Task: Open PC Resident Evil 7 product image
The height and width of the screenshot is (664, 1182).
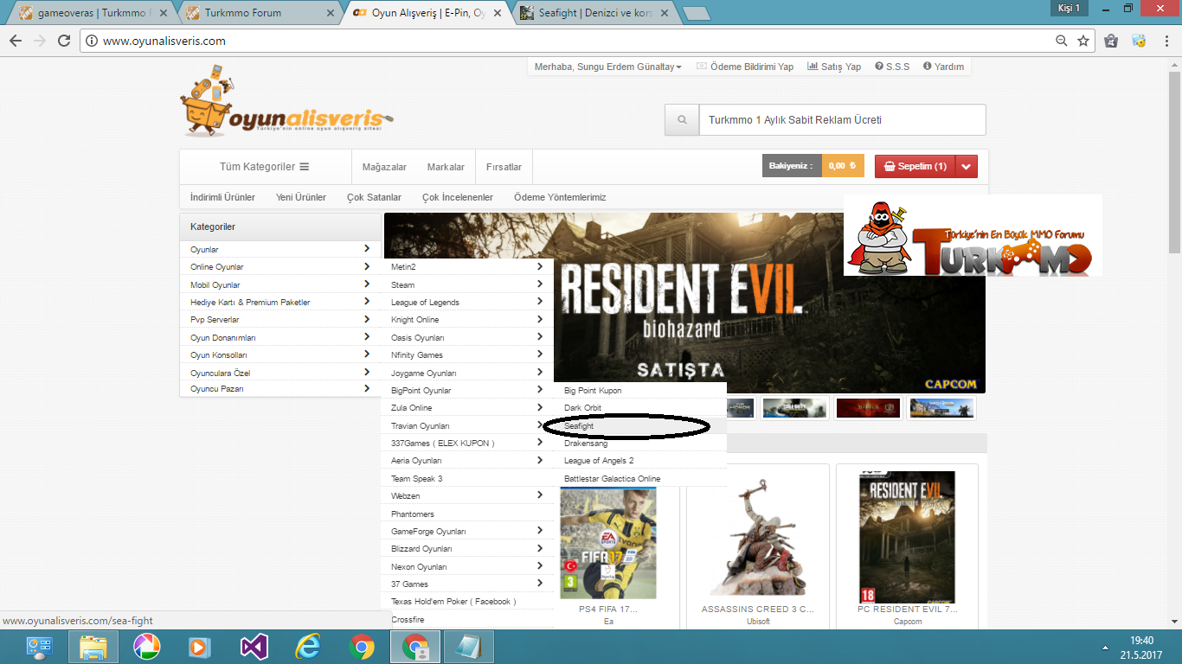Action: pos(907,536)
